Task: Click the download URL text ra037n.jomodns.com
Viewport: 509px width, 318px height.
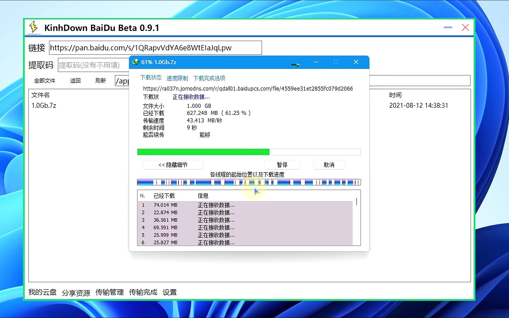Action: pos(248,89)
